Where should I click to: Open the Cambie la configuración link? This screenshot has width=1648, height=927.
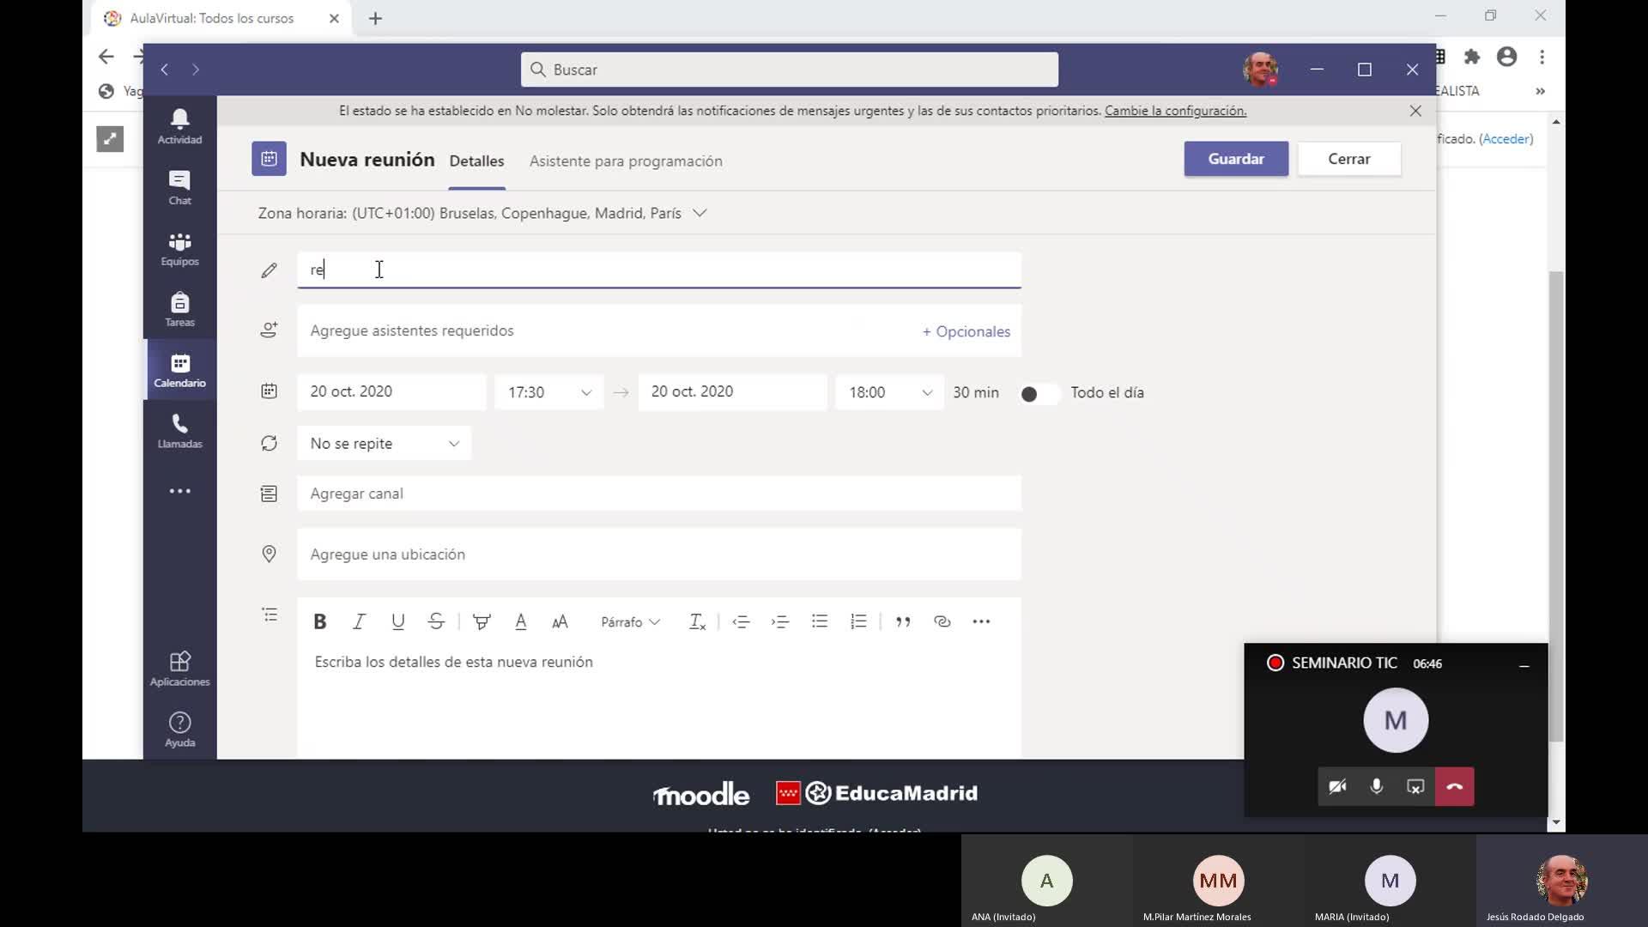pyautogui.click(x=1174, y=111)
